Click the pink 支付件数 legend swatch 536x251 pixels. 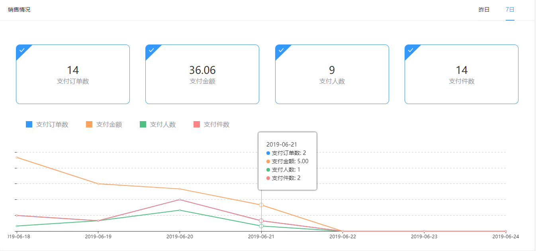coord(197,125)
